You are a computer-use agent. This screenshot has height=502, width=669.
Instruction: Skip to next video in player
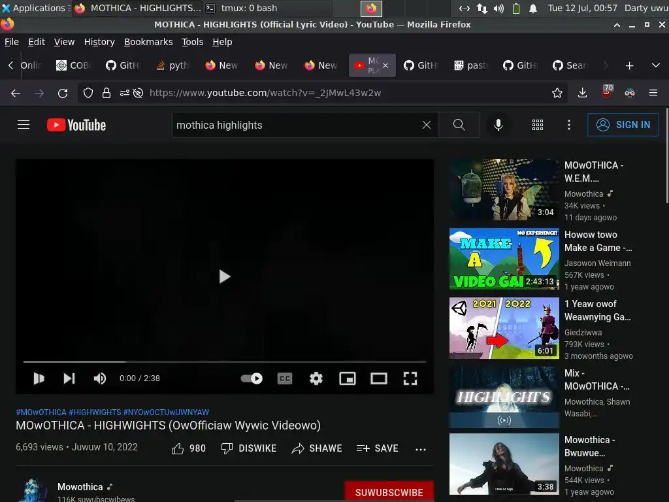click(x=69, y=378)
